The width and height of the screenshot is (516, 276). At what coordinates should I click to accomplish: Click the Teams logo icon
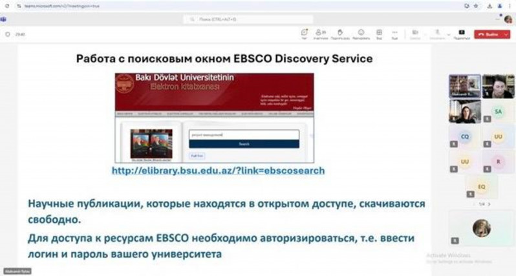click(4, 19)
